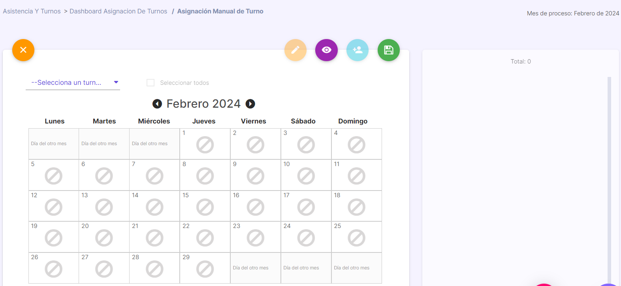Viewport: 621px width, 286px height.
Task: Go to next month arrow
Action: [x=250, y=104]
